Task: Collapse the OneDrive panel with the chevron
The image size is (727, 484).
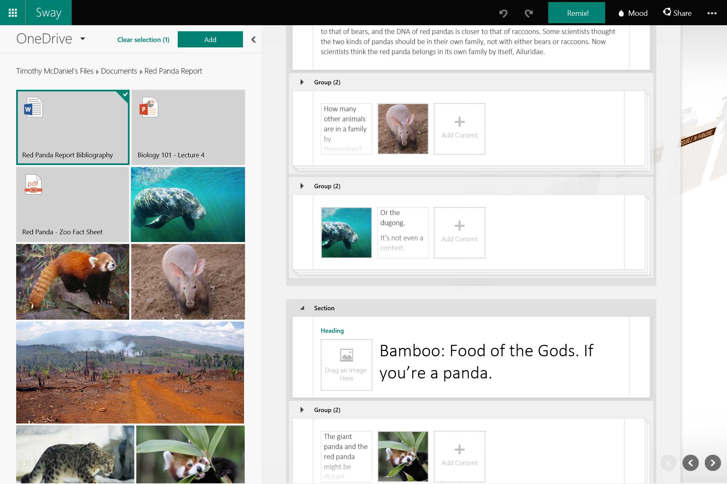Action: click(254, 40)
